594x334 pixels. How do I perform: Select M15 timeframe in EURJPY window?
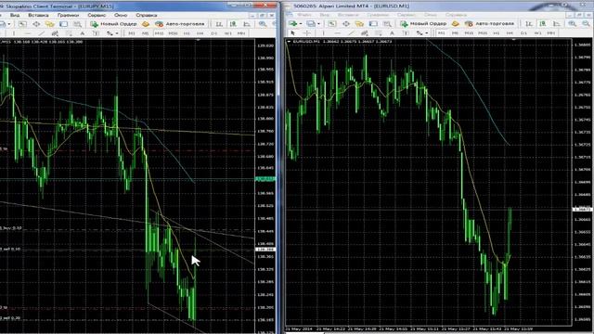pyautogui.click(x=159, y=33)
